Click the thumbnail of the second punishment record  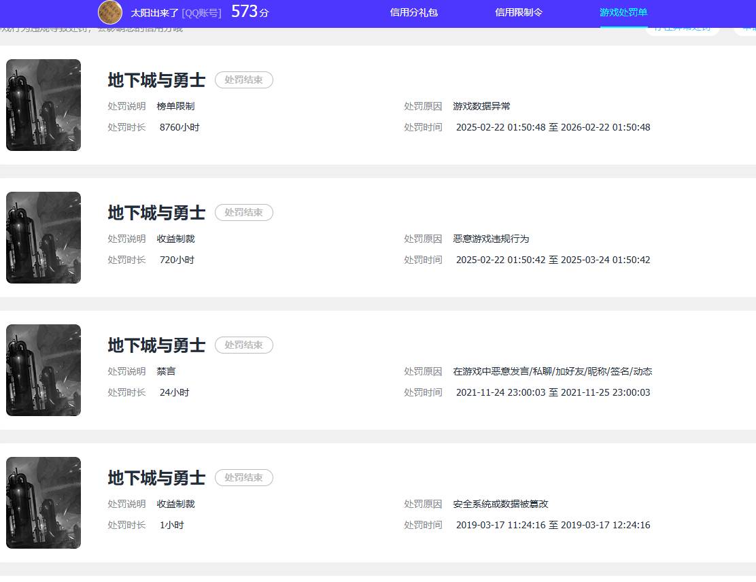click(x=43, y=237)
